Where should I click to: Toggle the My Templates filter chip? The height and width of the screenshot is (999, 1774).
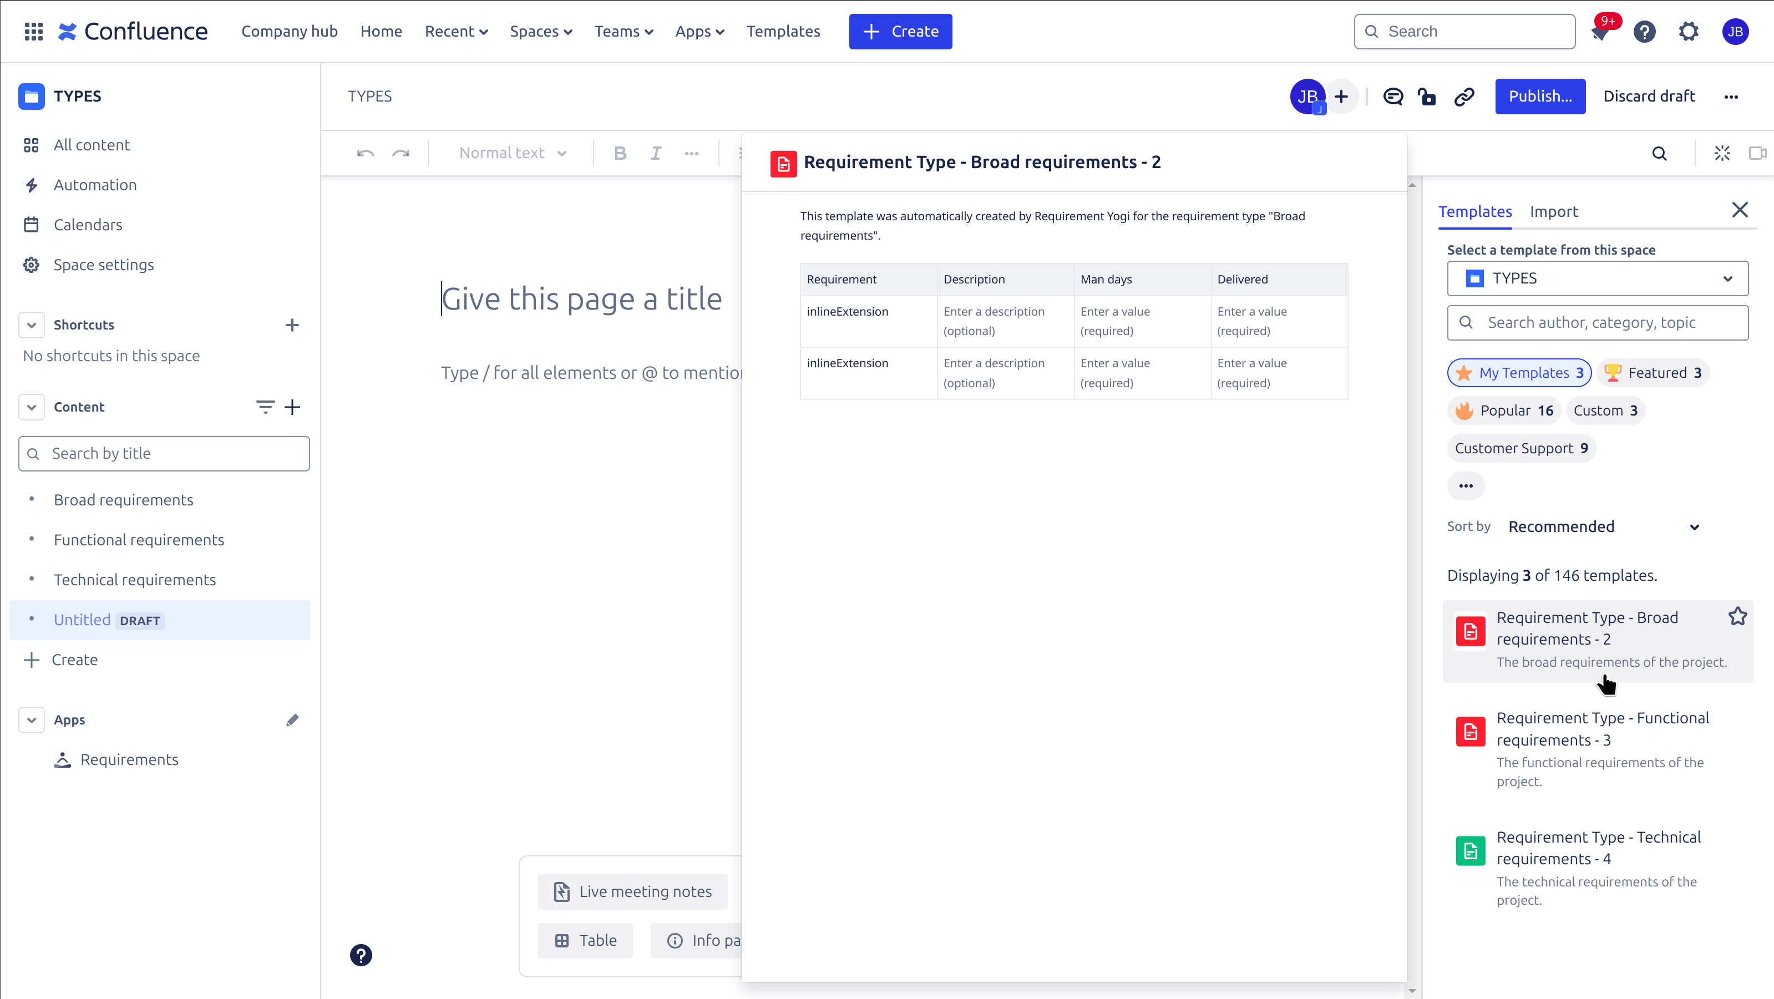point(1519,372)
